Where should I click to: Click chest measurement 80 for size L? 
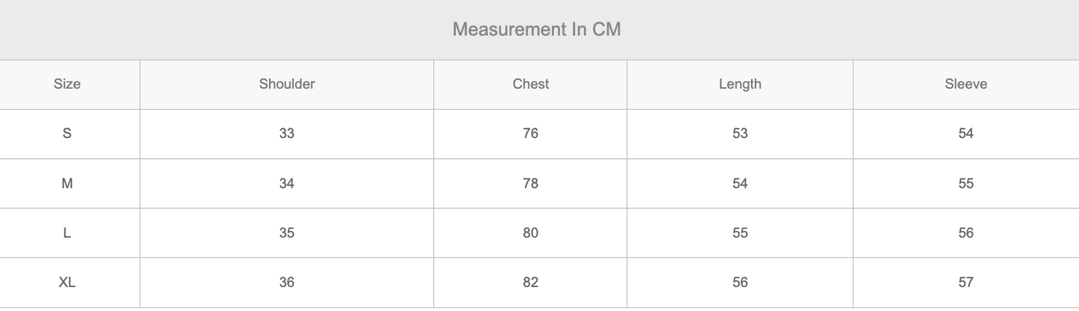[x=530, y=233]
